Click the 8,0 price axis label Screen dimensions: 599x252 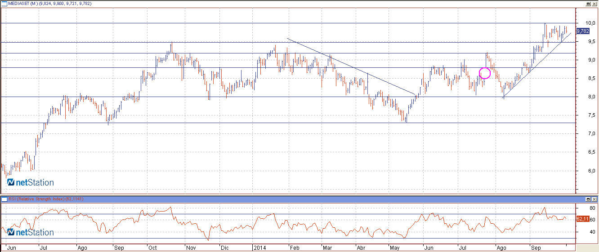tap(591, 97)
